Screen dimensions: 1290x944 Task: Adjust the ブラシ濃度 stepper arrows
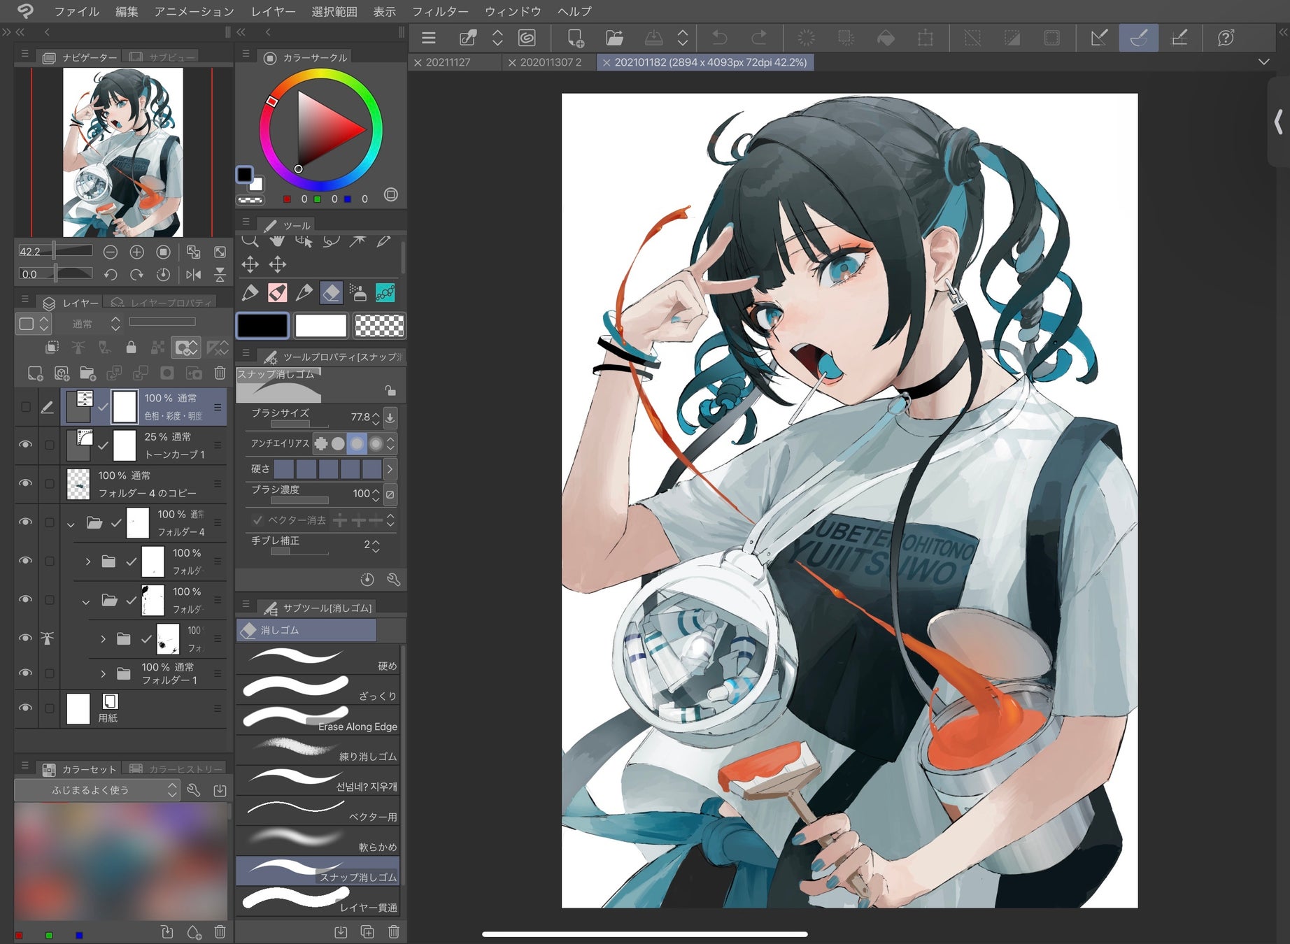click(376, 495)
